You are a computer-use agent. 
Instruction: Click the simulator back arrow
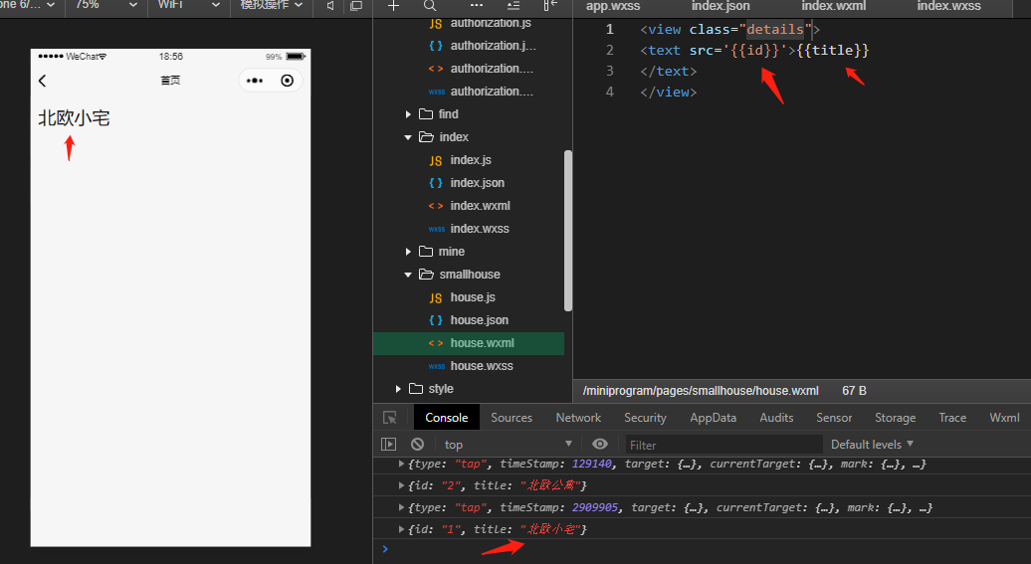click(42, 81)
